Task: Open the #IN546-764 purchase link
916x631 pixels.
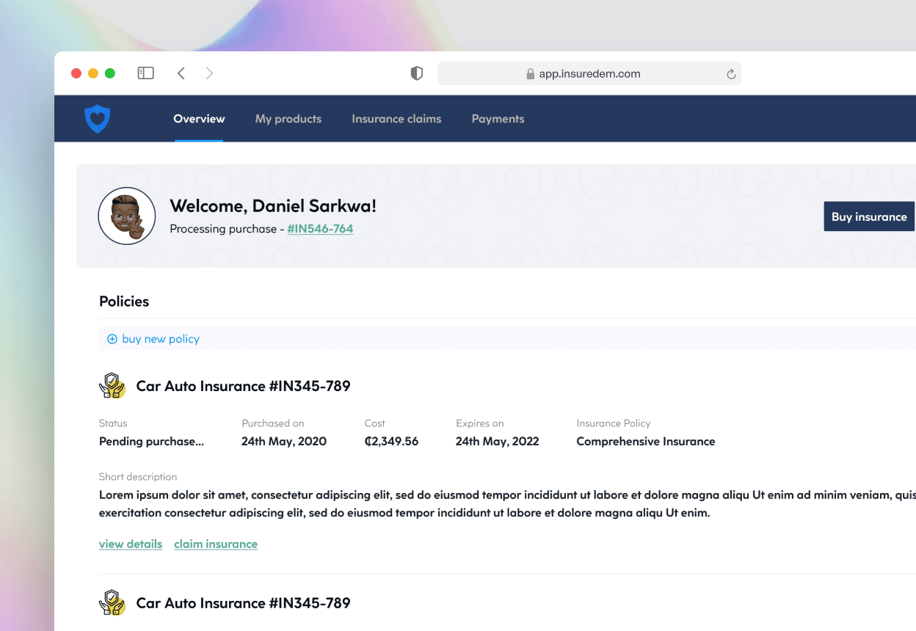Action: [x=320, y=229]
